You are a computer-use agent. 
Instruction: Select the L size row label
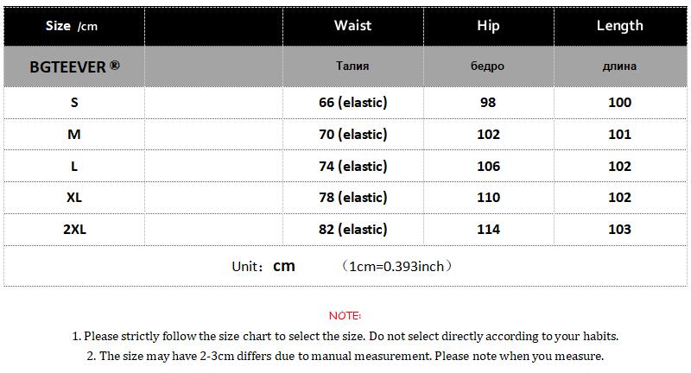[73, 166]
